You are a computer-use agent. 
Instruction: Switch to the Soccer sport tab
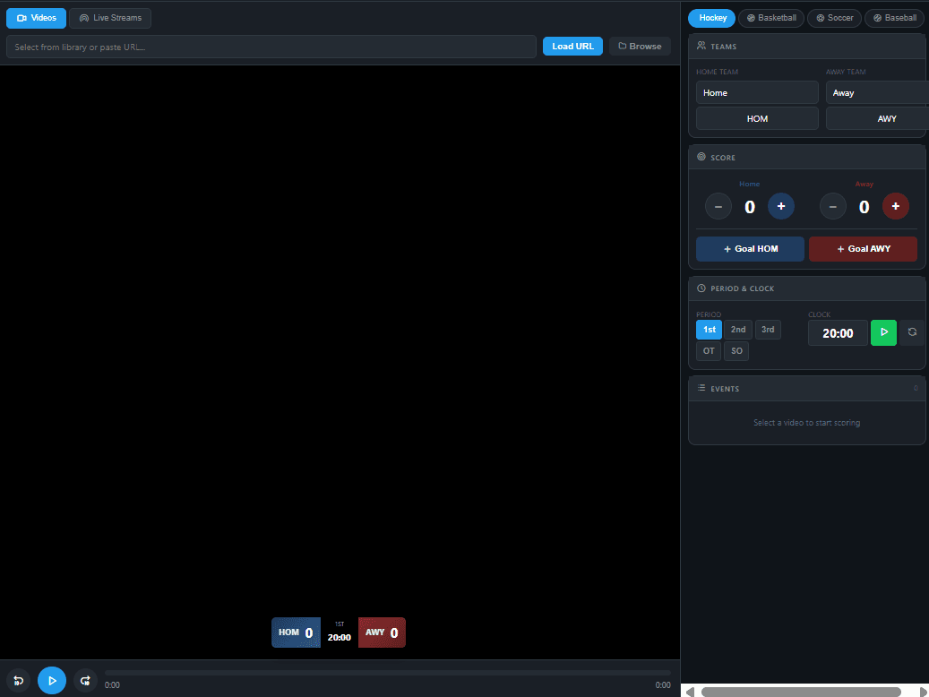click(x=834, y=18)
